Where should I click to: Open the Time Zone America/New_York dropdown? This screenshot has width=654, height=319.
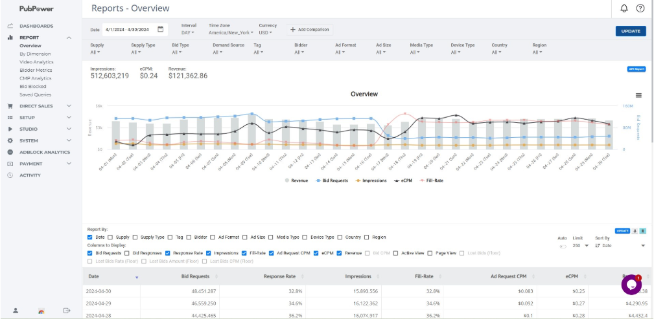(231, 32)
